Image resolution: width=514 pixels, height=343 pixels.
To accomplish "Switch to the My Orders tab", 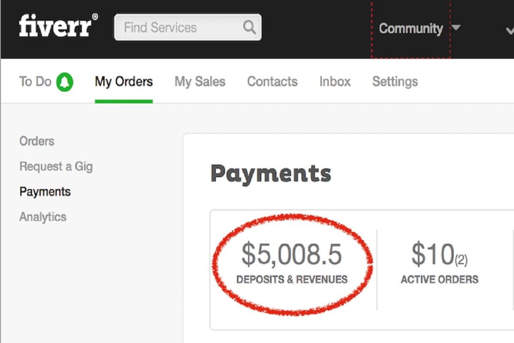I will click(x=123, y=81).
